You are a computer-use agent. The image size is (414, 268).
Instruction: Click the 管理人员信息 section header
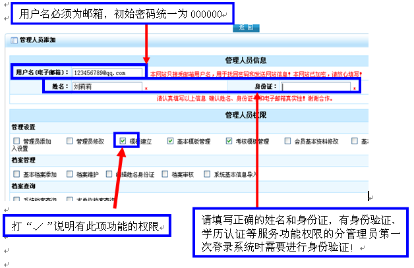[x=245, y=61]
